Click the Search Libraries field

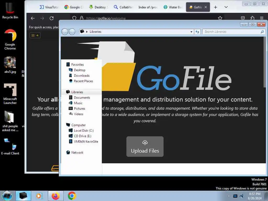click(234, 32)
